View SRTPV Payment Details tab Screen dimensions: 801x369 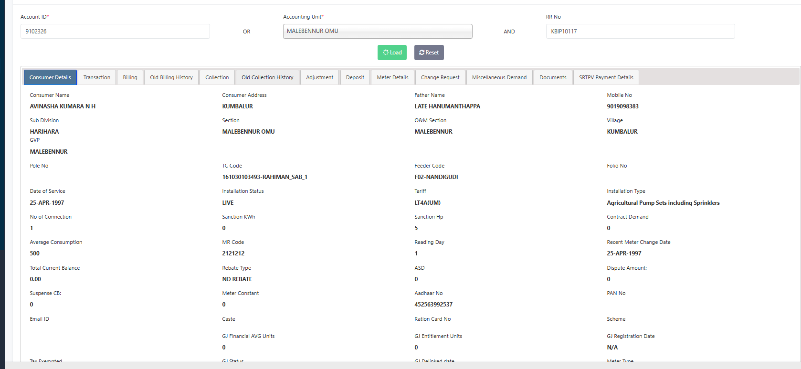coord(606,77)
